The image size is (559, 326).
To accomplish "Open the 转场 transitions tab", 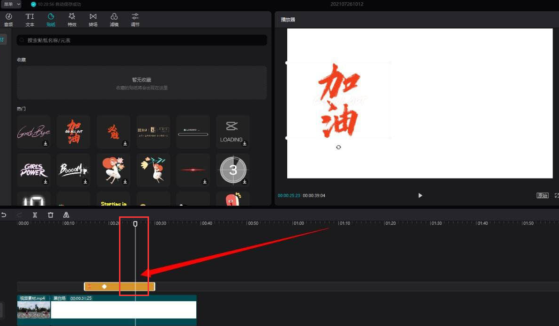I will pos(93,20).
